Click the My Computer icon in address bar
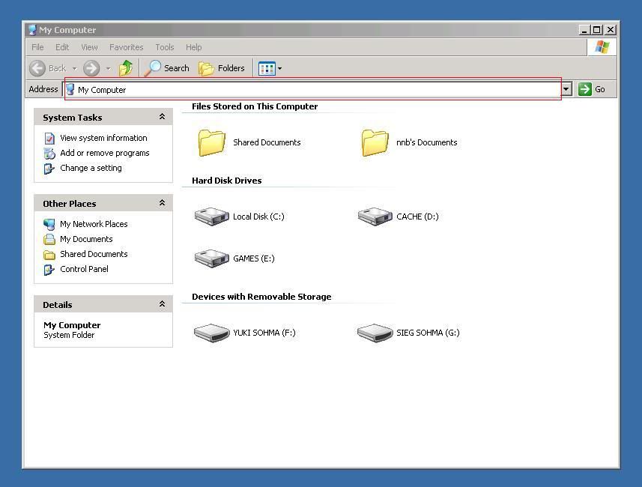Image resolution: width=642 pixels, height=487 pixels. coord(70,89)
